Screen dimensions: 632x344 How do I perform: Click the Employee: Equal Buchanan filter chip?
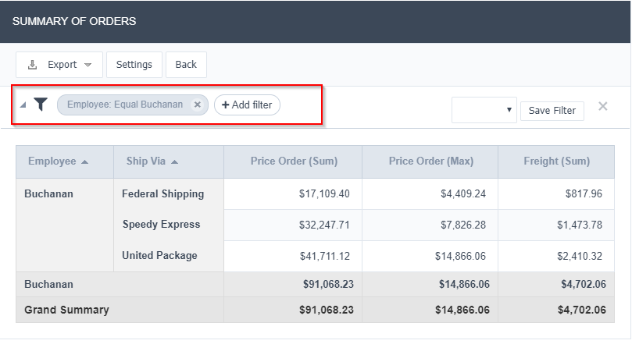coord(125,105)
